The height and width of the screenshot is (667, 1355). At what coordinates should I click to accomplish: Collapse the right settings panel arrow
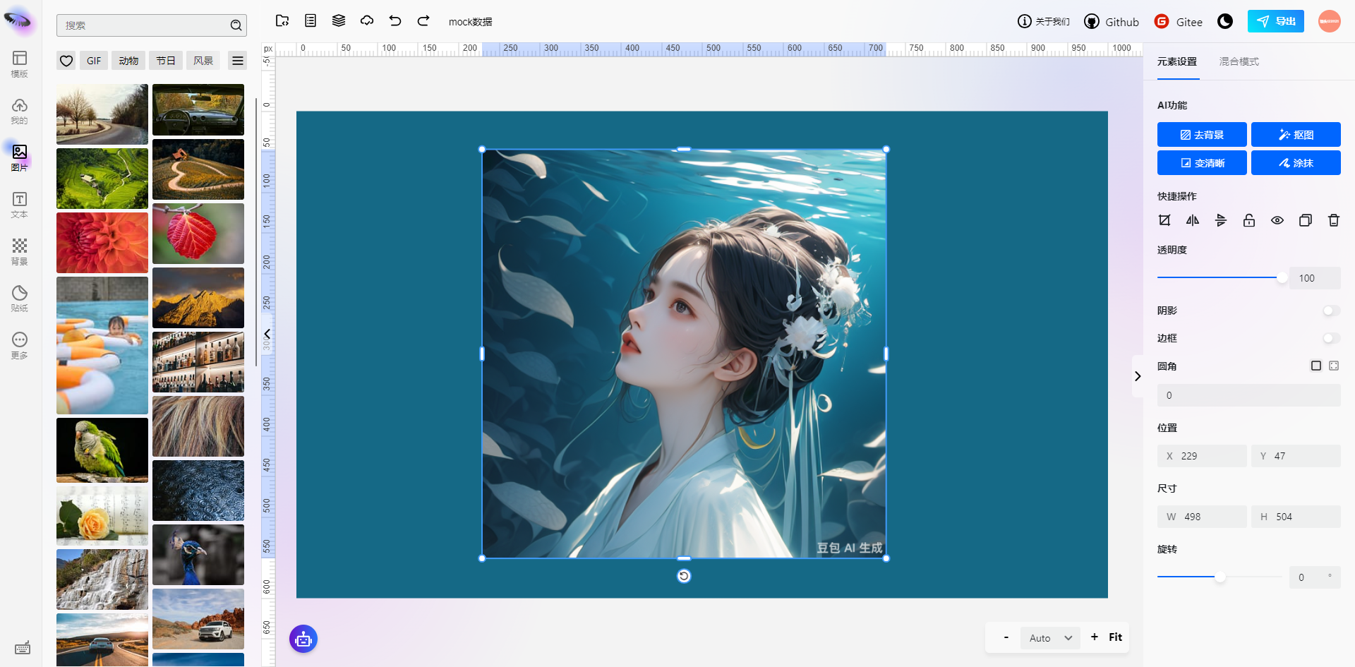(x=1138, y=376)
